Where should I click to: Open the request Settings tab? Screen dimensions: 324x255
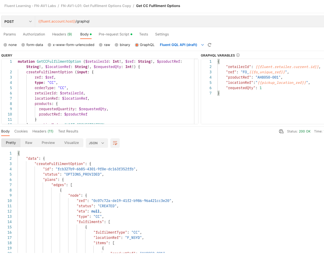tap(162, 34)
